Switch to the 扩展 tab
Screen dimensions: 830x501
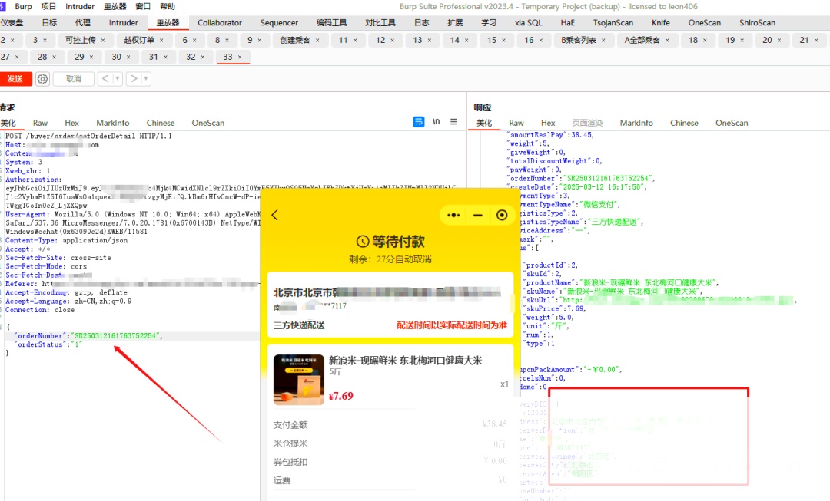coord(455,23)
